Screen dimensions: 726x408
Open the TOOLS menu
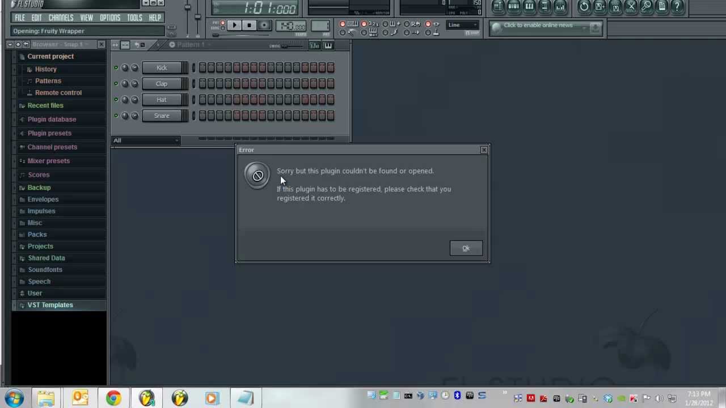(x=134, y=18)
